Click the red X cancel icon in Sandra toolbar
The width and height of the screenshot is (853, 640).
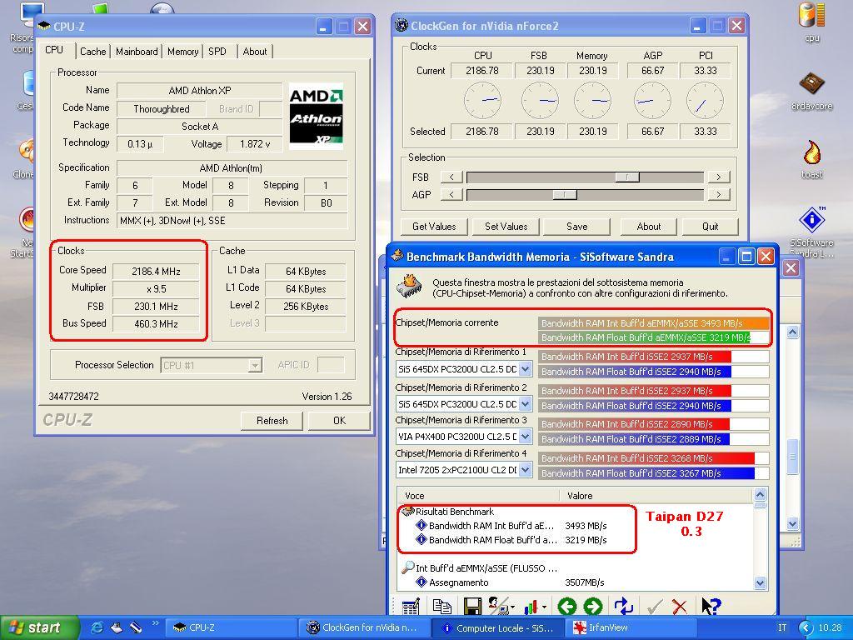point(679,607)
